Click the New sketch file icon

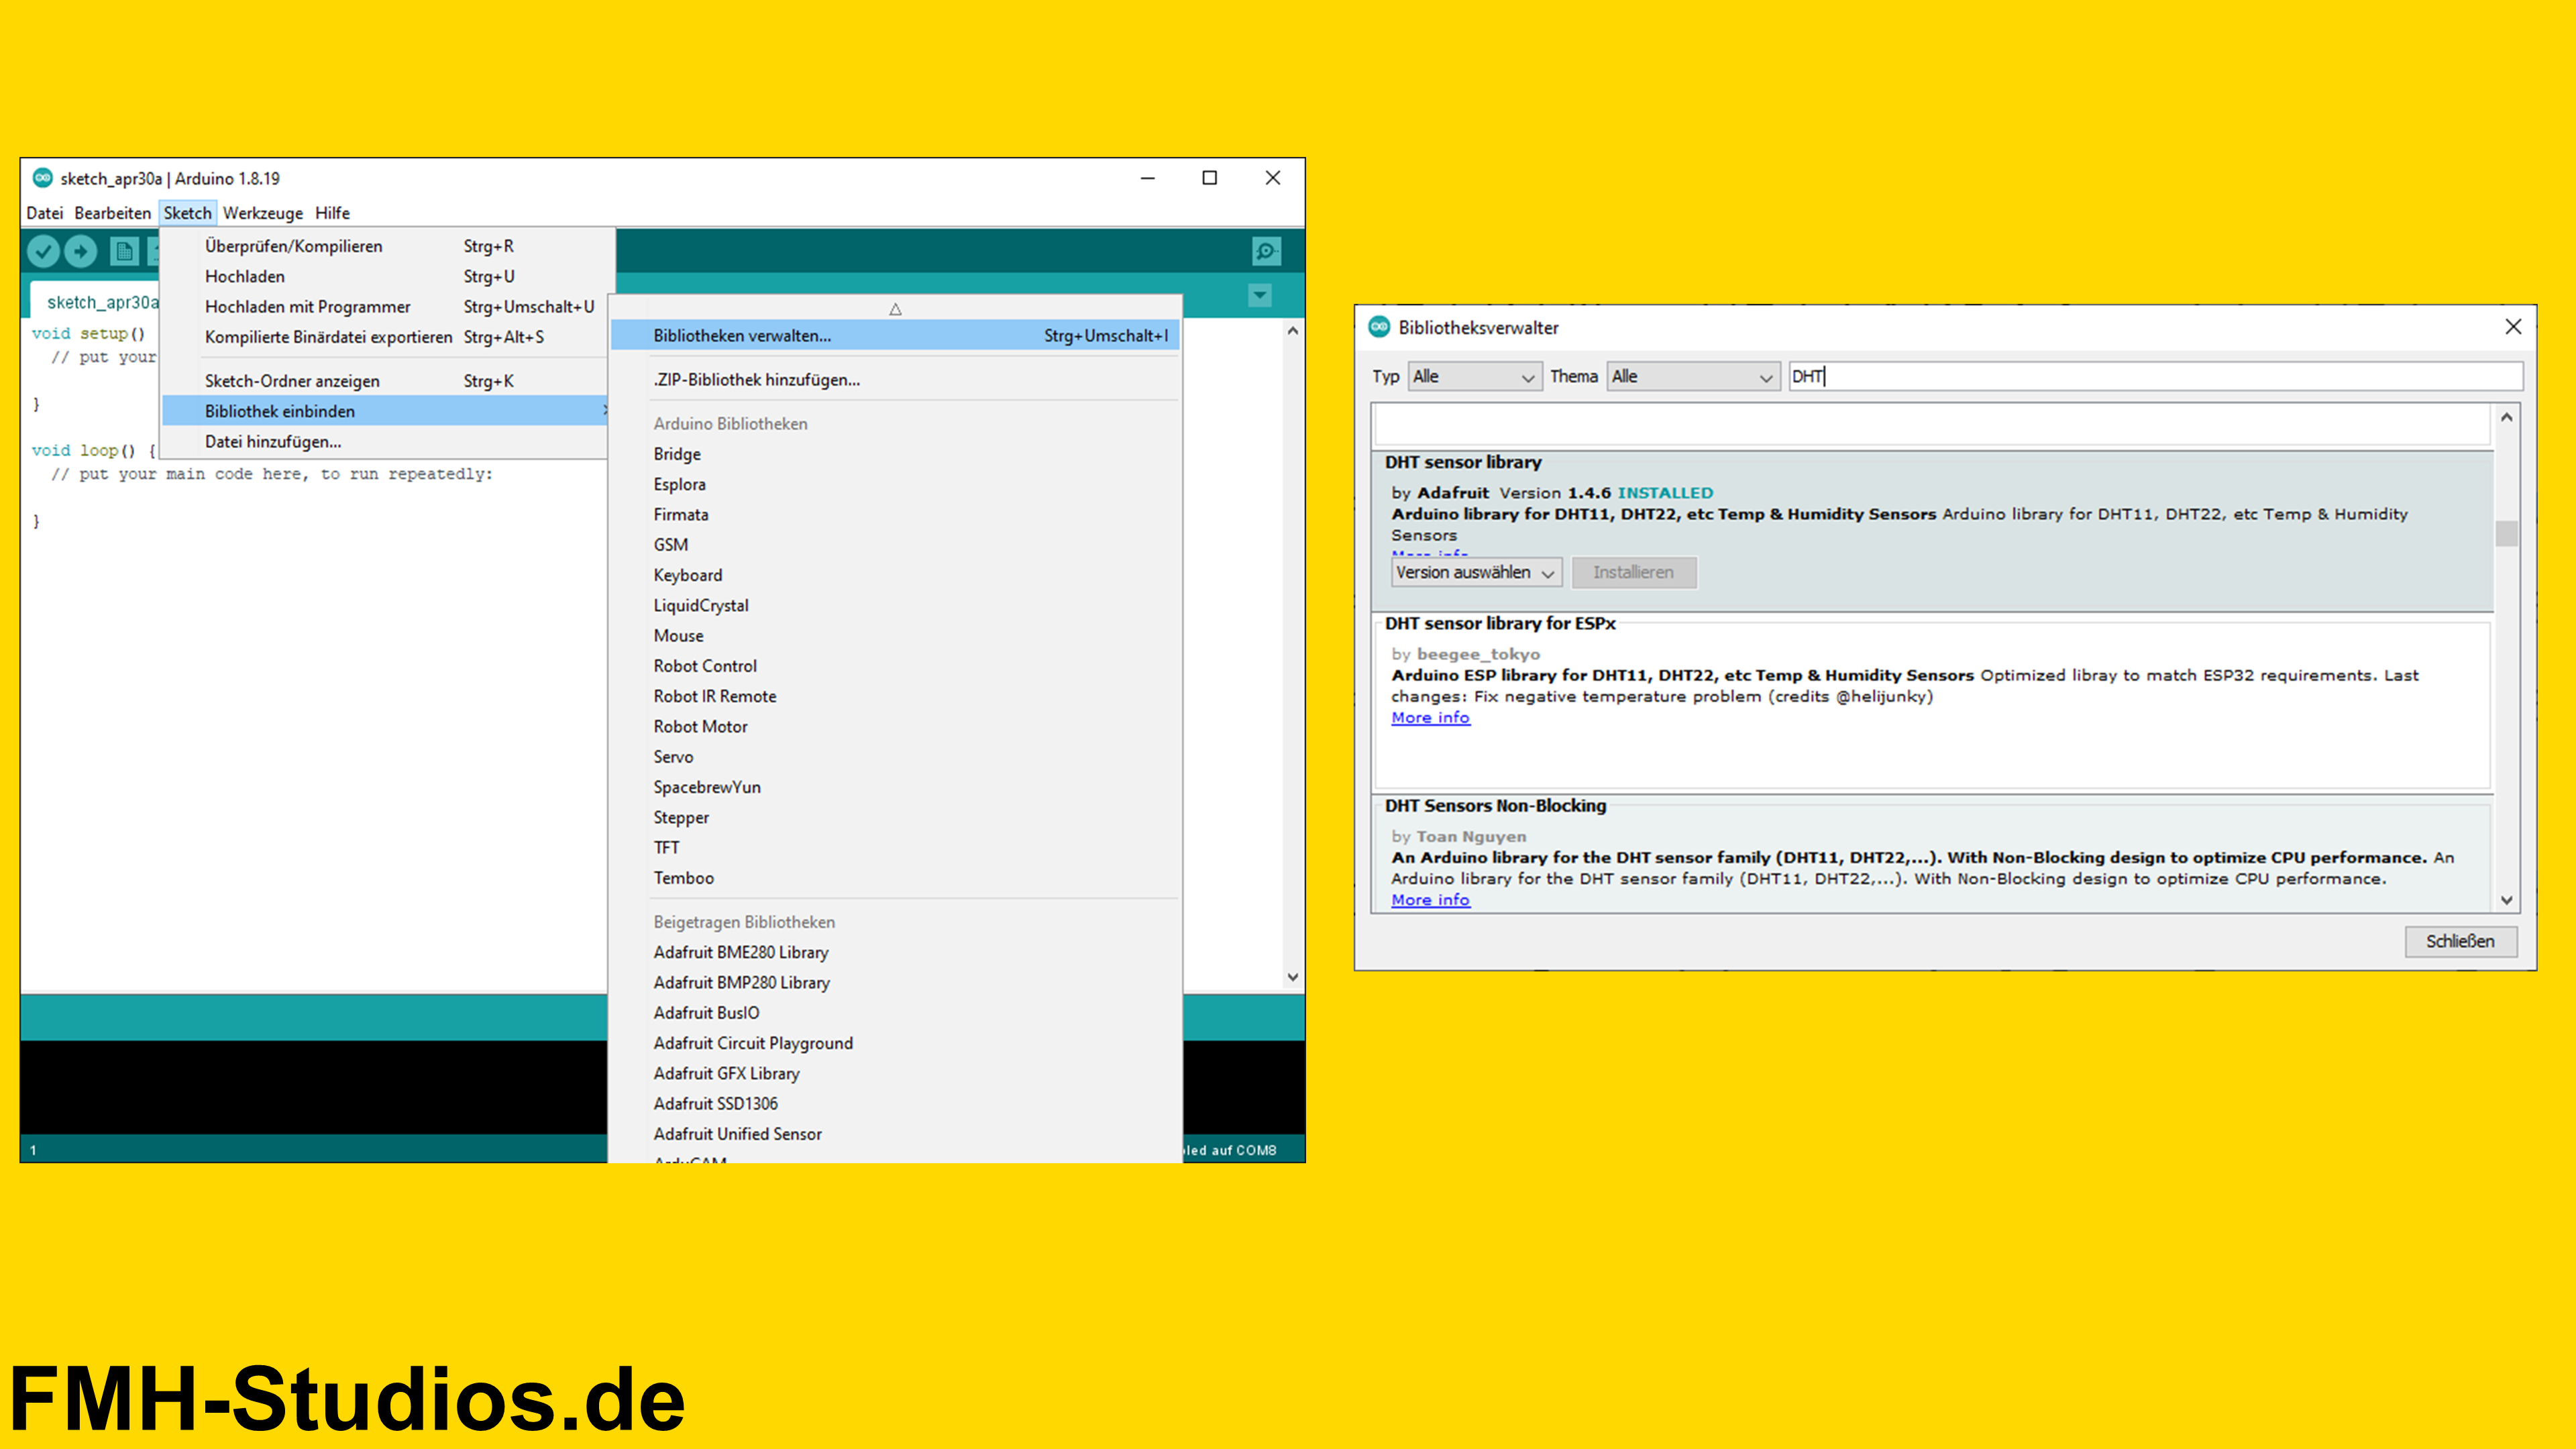(124, 251)
